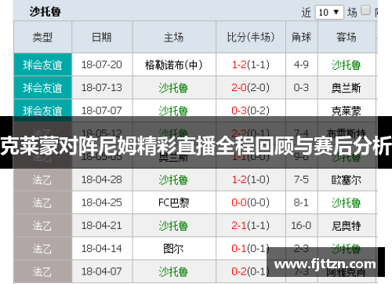Click 法乙 type in 18-04-25 row

42,202
